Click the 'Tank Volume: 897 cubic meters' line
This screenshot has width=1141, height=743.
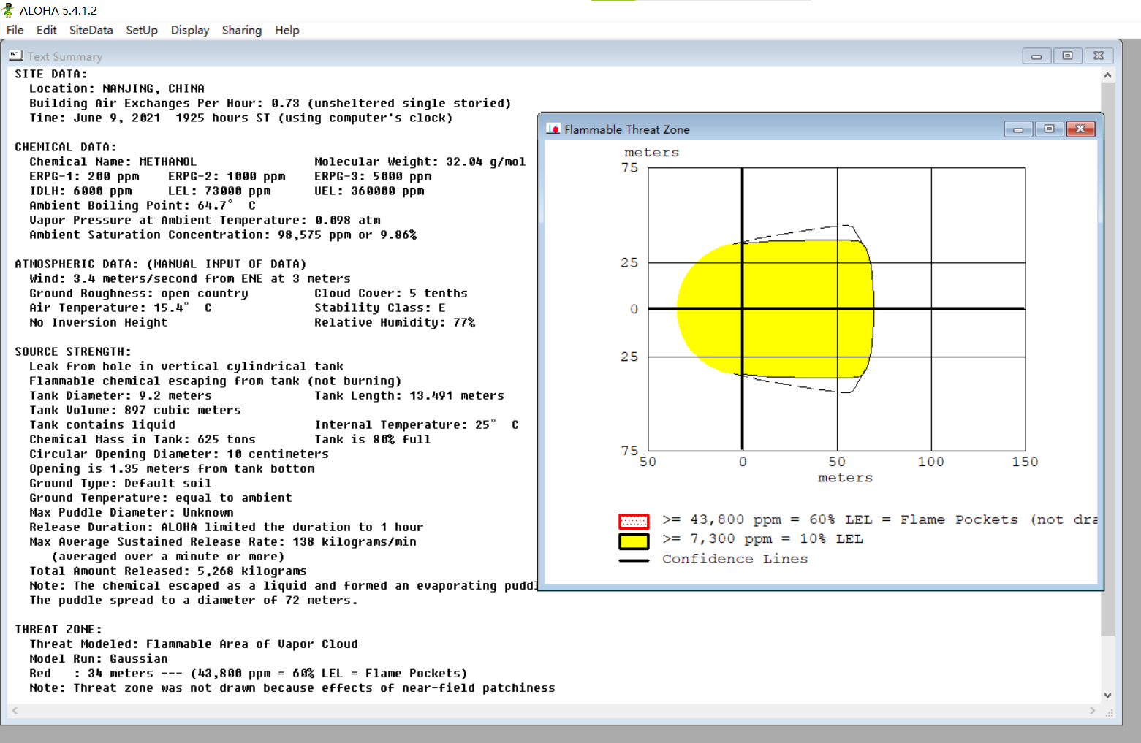pos(135,410)
